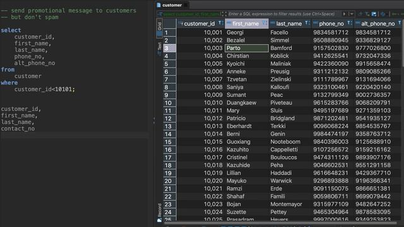Select row number 20 header
The height and width of the screenshot is (227, 404).
coord(170,181)
